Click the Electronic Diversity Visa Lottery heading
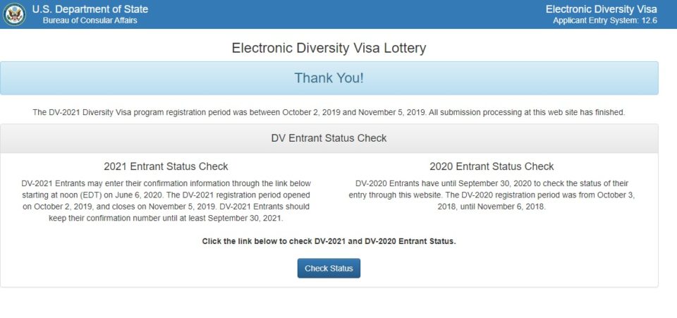Screen dimensions: 677x318 tap(329, 47)
